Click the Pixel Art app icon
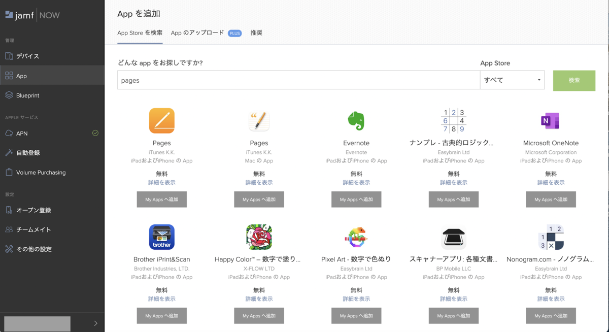609x332 pixels. click(x=356, y=237)
